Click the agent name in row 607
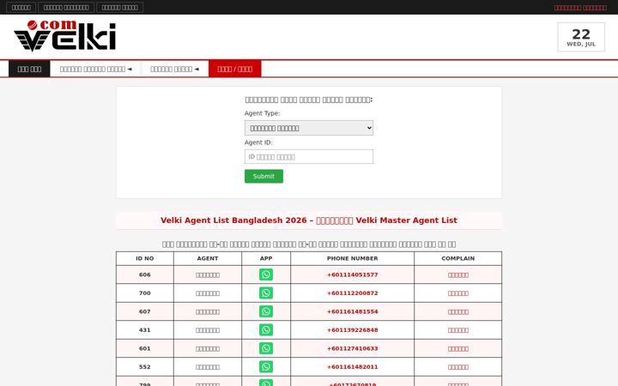 208,312
